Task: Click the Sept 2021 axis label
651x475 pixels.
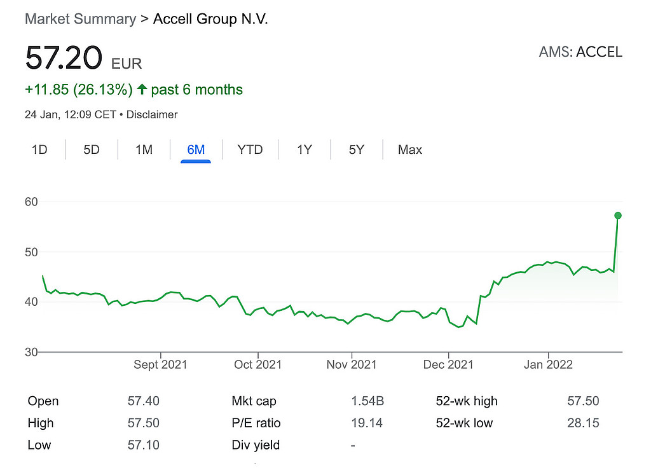Action: (161, 364)
